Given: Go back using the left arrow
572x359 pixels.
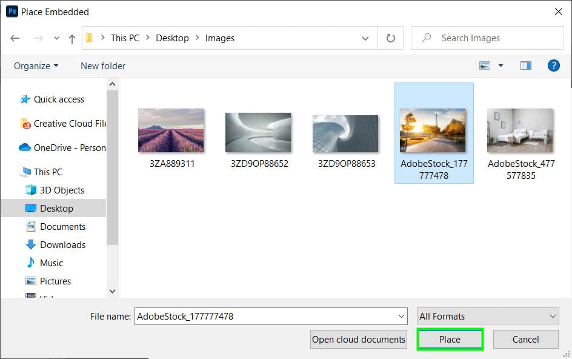Looking at the screenshot, I should pos(15,38).
